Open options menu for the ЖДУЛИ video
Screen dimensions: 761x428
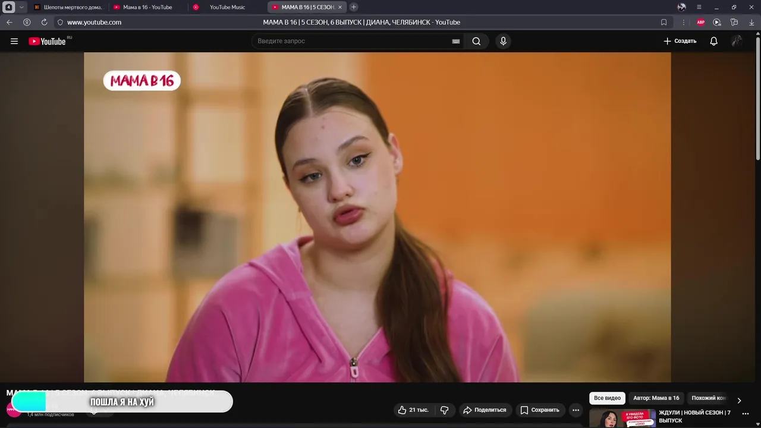746,414
